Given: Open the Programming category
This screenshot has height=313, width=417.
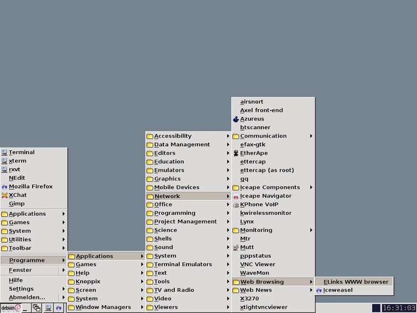Looking at the screenshot, I should [188, 213].
